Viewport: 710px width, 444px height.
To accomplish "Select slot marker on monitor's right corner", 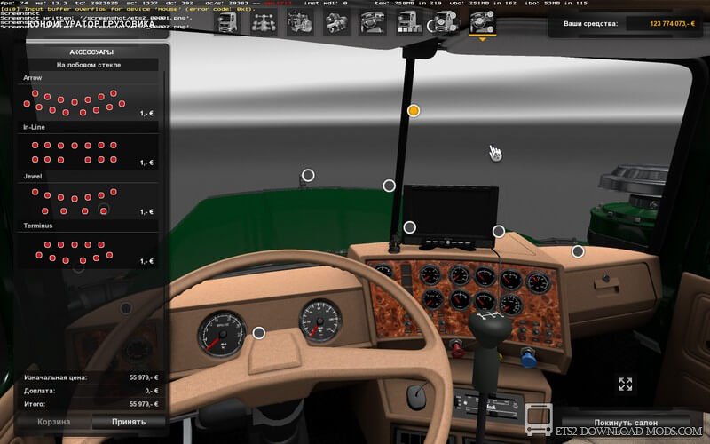I will (499, 232).
